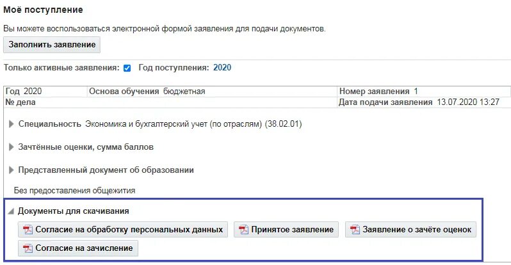Click PDF icon on Согласие на обработку персональных данных
This screenshot has height=265, width=511.
pyautogui.click(x=28, y=230)
